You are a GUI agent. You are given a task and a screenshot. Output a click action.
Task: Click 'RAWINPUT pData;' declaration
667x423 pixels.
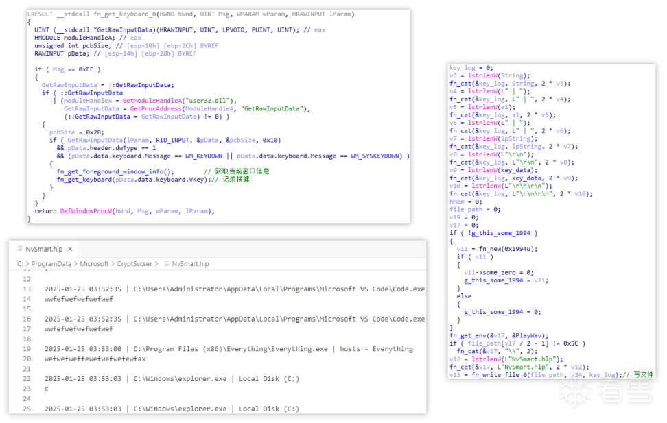point(62,53)
